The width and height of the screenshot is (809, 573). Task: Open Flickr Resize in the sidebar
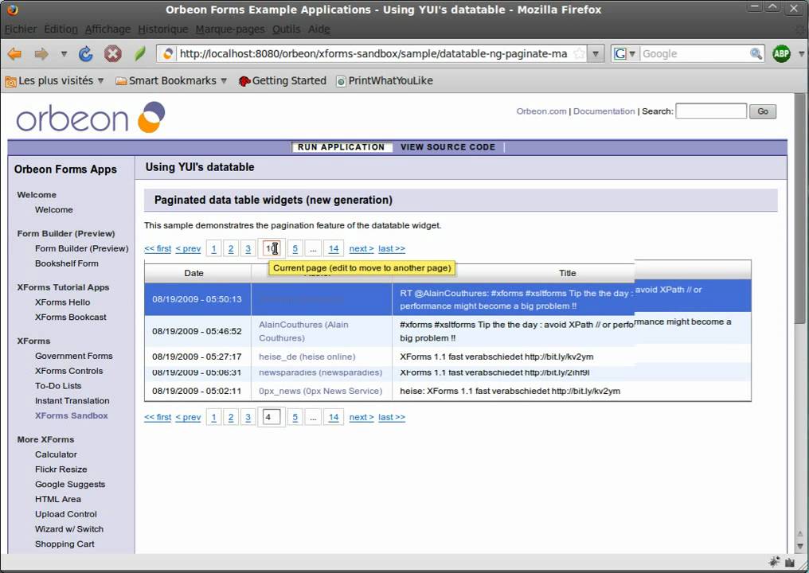pyautogui.click(x=61, y=470)
